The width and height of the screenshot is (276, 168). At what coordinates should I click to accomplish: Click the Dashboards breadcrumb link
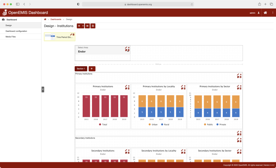click(x=56, y=19)
